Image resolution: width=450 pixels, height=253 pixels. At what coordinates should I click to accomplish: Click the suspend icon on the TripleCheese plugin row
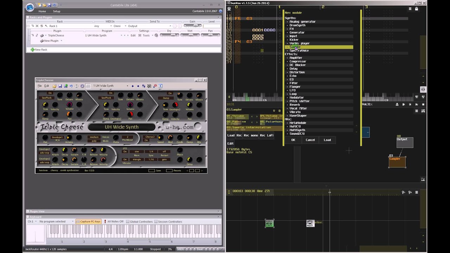coord(37,35)
